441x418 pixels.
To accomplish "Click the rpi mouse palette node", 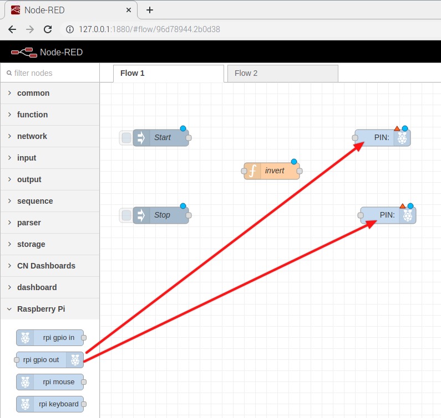I will coord(50,382).
